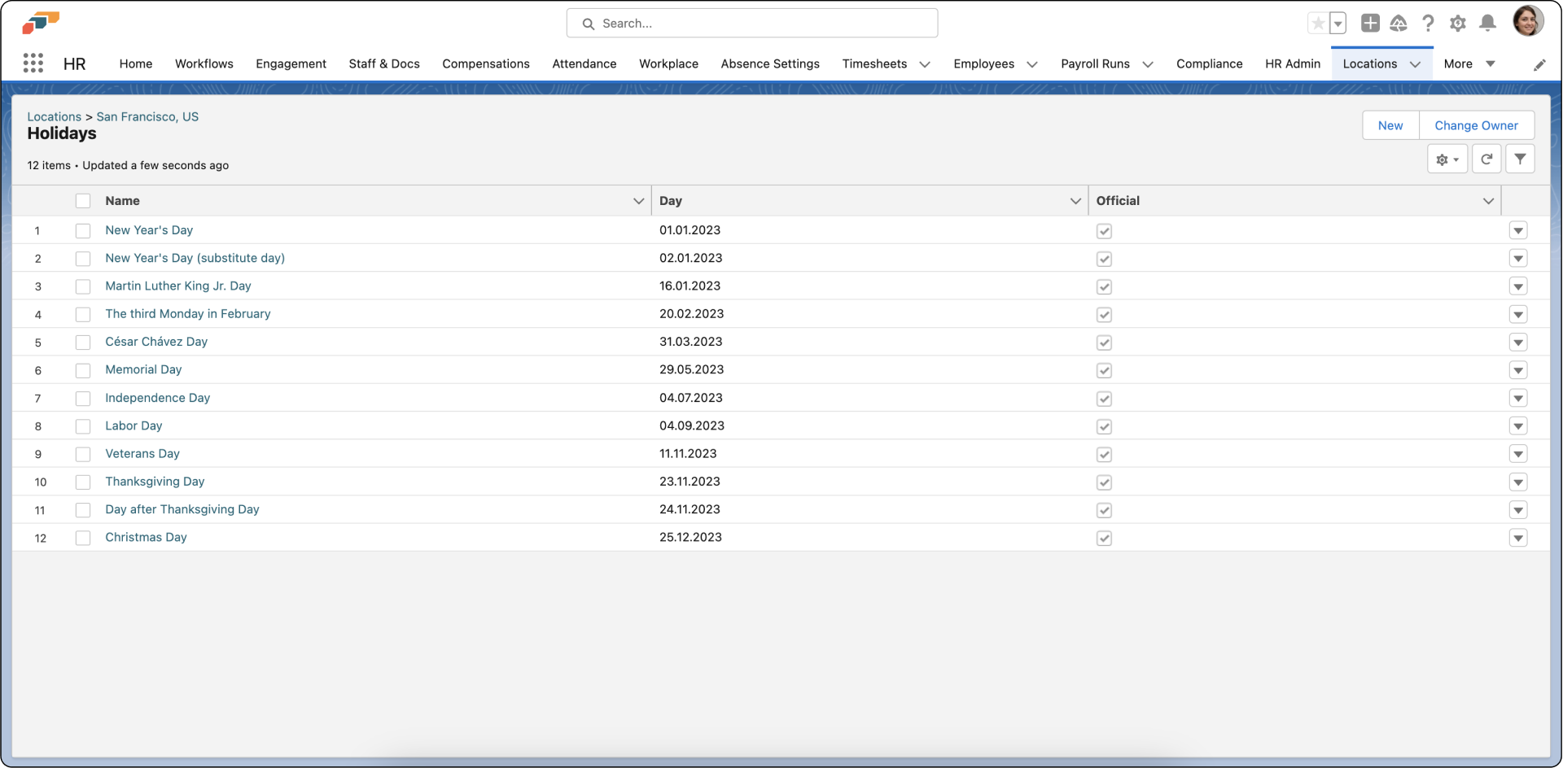This screenshot has width=1563, height=768.
Task: Click the global actions plus icon
Action: (x=1370, y=24)
